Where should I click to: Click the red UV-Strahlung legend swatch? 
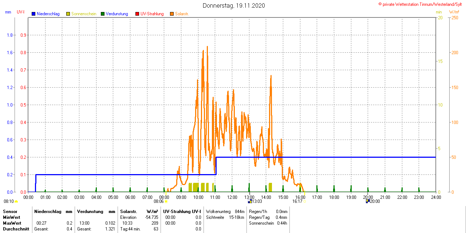(137, 14)
